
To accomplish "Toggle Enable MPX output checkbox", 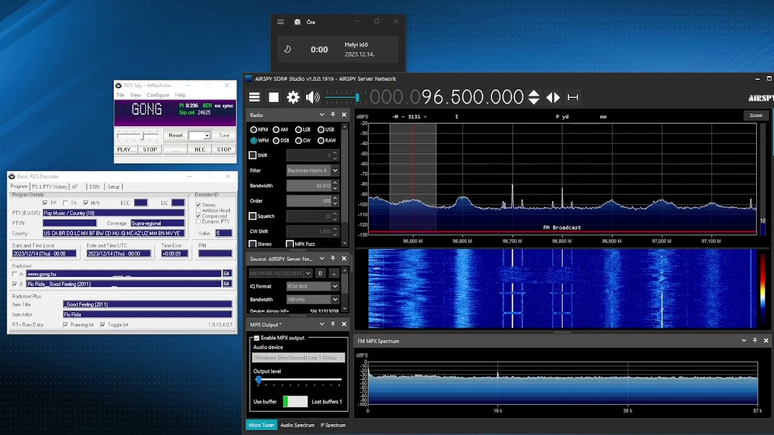I will (x=257, y=338).
